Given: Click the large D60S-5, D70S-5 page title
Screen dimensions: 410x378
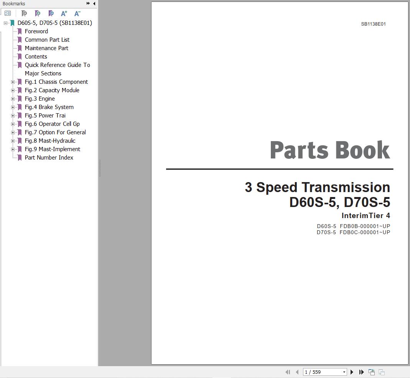Looking at the screenshot, I should tap(340, 202).
